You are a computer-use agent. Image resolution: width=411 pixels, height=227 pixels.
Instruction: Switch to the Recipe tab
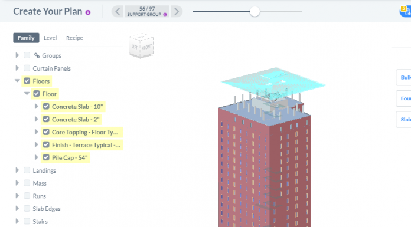74,38
